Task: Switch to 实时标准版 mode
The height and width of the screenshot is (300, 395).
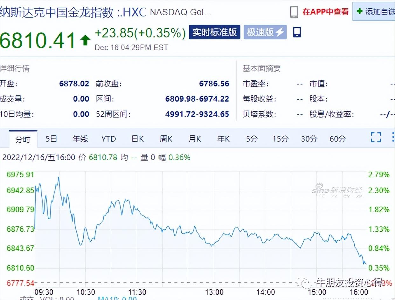Action: tap(215, 32)
